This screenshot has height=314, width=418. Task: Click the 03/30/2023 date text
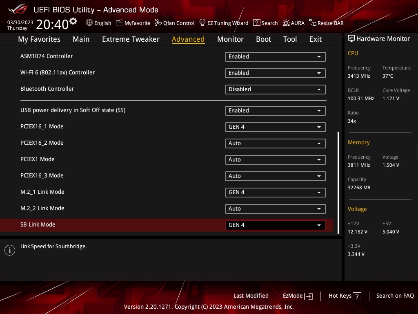point(20,22)
